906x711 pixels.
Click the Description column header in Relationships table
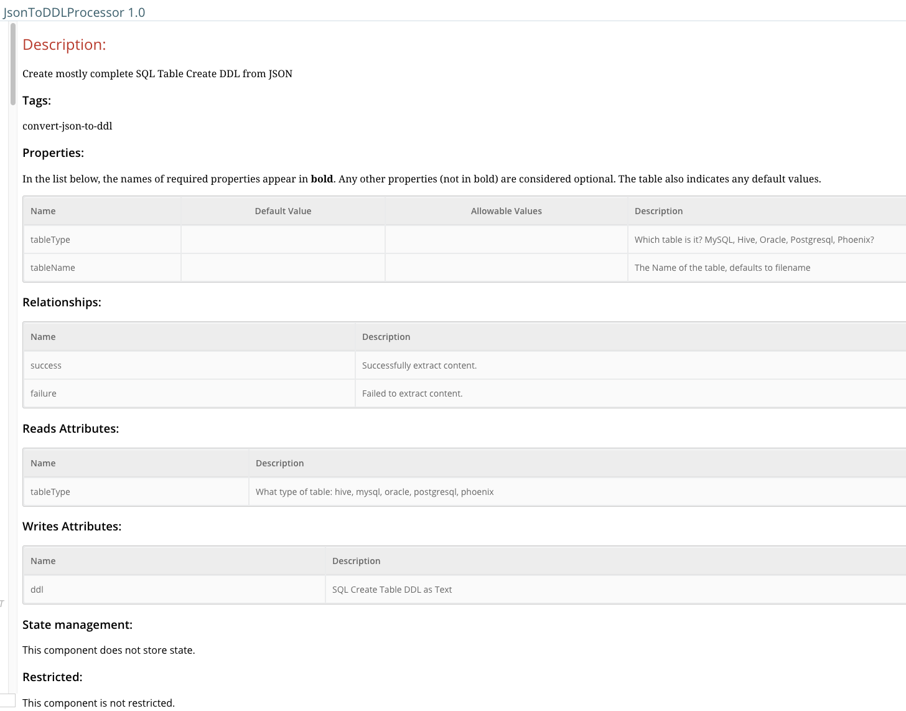(x=386, y=336)
